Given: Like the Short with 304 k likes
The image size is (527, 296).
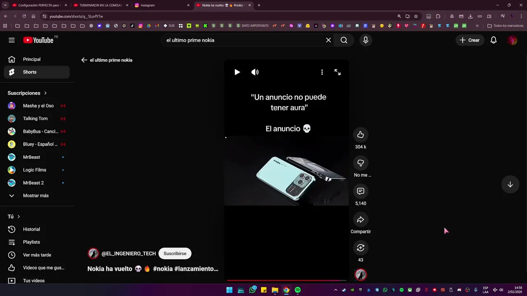Looking at the screenshot, I should click(361, 134).
